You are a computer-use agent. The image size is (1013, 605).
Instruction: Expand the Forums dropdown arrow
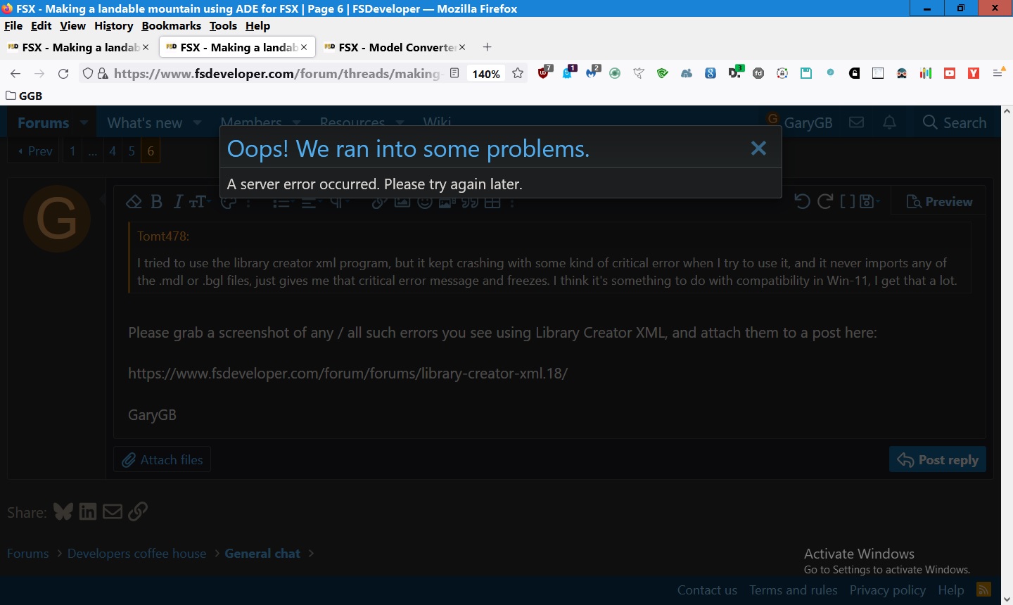tap(84, 122)
